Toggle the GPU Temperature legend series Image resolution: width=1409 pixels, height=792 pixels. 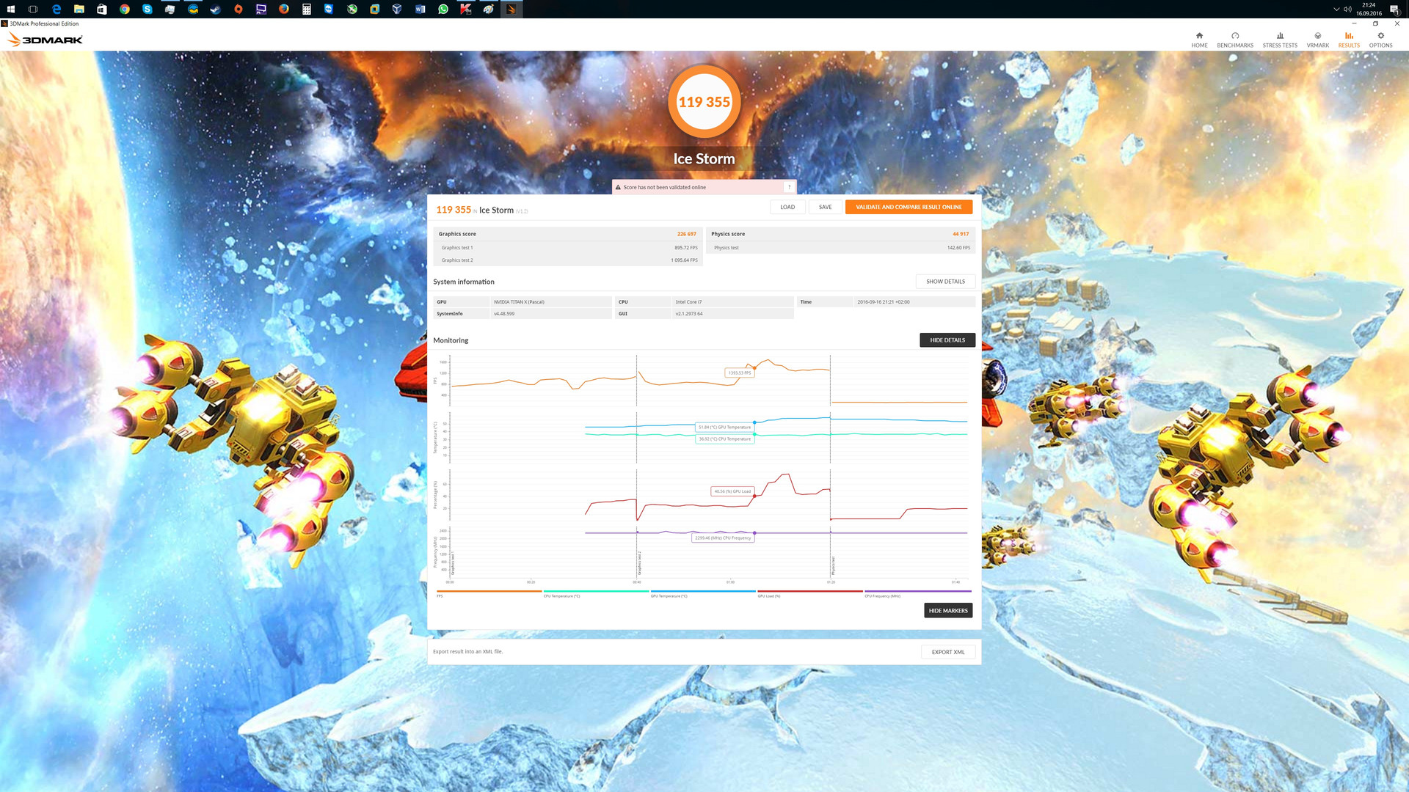703,593
